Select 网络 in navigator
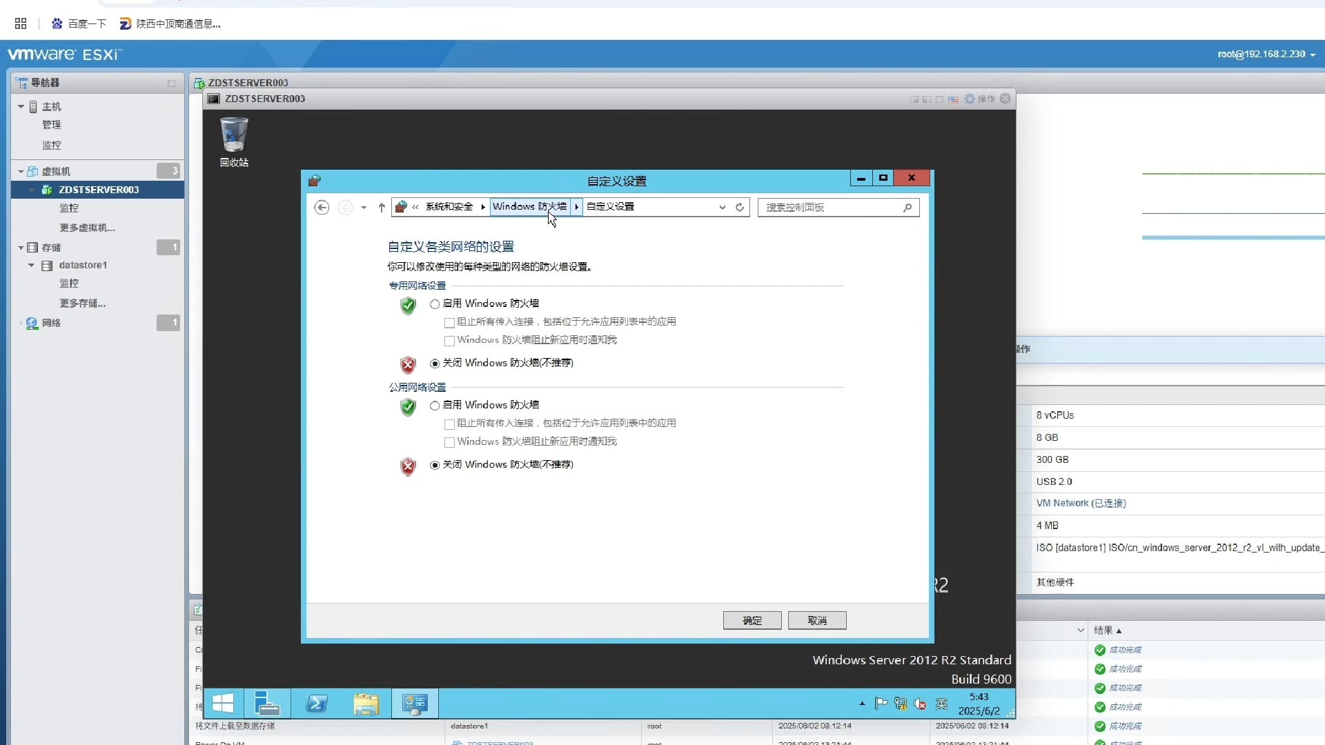Viewport: 1325px width, 745px height. [51, 323]
